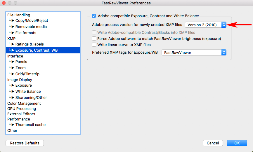Enable Force Adobe software to match brightness
The image size is (253, 152).
(94, 39)
